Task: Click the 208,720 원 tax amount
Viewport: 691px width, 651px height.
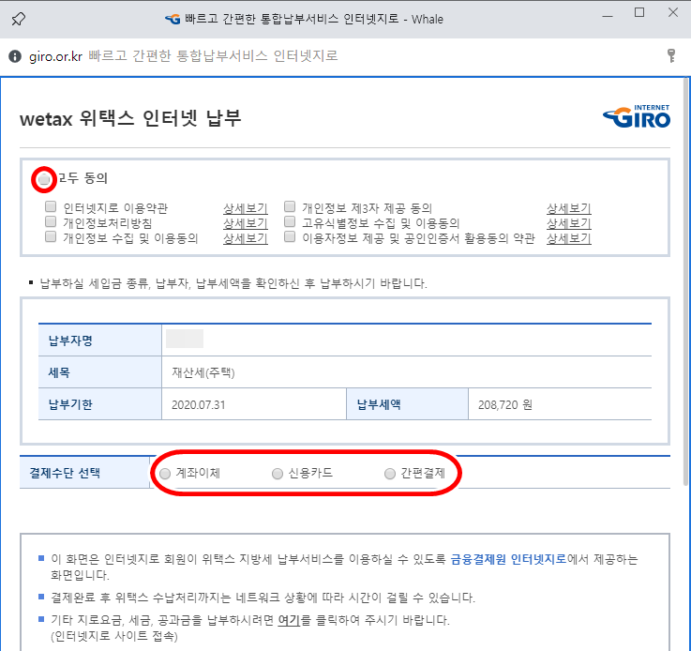Action: tap(505, 404)
